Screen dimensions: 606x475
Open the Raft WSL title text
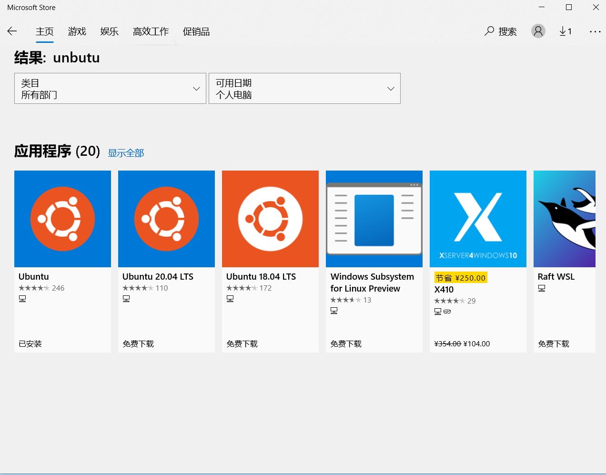556,276
